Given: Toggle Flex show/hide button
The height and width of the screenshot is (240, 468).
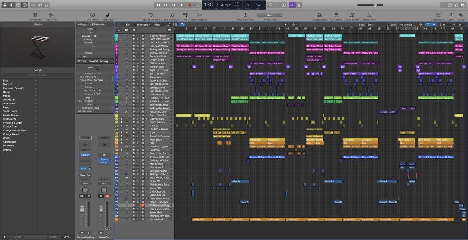Looking at the screenshot, I should pyautogui.click(x=175, y=25).
